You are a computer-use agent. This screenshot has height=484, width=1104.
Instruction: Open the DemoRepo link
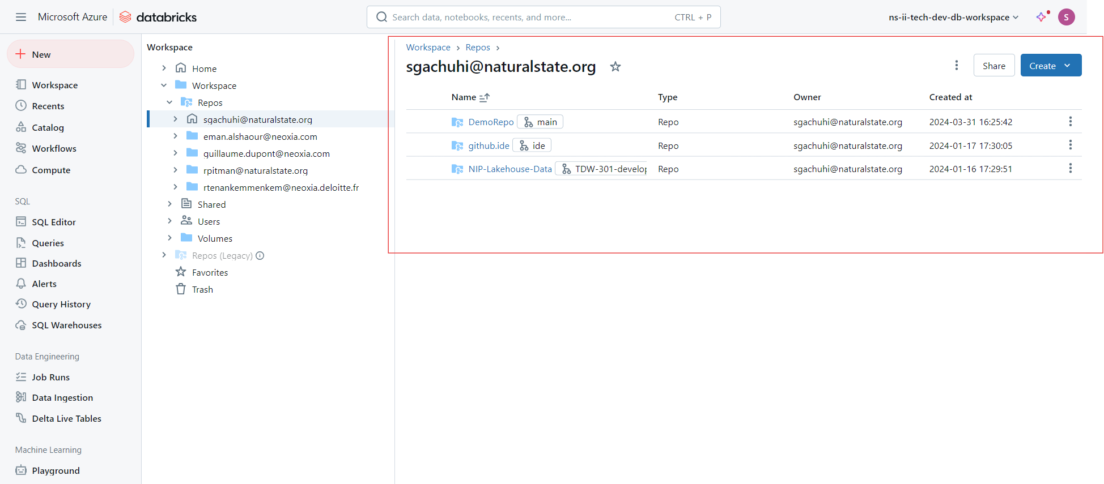point(491,122)
